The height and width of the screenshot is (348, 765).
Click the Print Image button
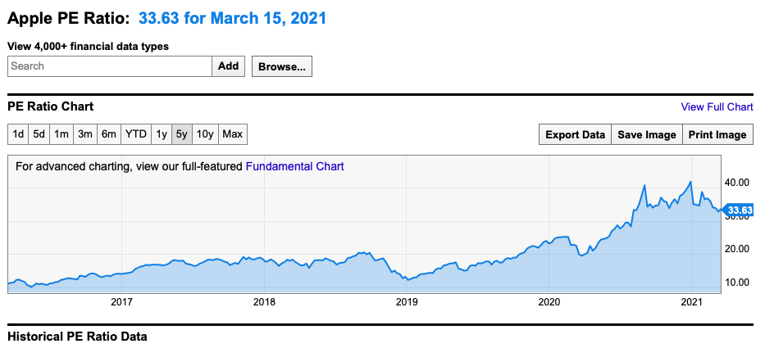pos(717,135)
